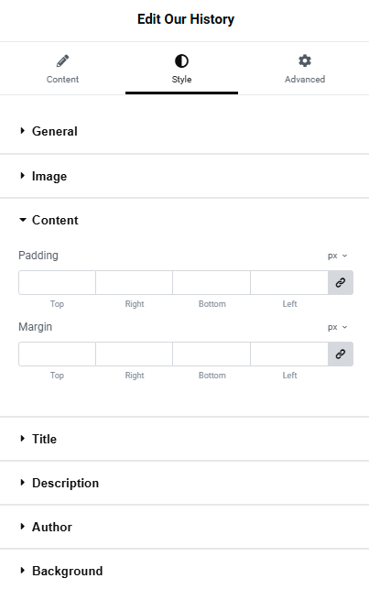Screen dimensions: 369x589
Task: Switch to the Content tab label
Action: coord(62,80)
